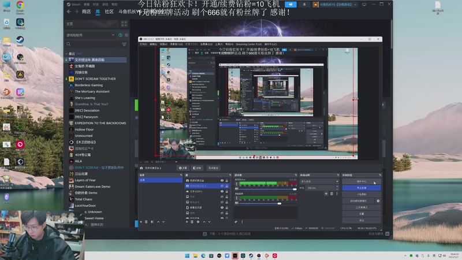462x260 pixels.
Task: Open Steam Library tab
Action: [x=98, y=12]
